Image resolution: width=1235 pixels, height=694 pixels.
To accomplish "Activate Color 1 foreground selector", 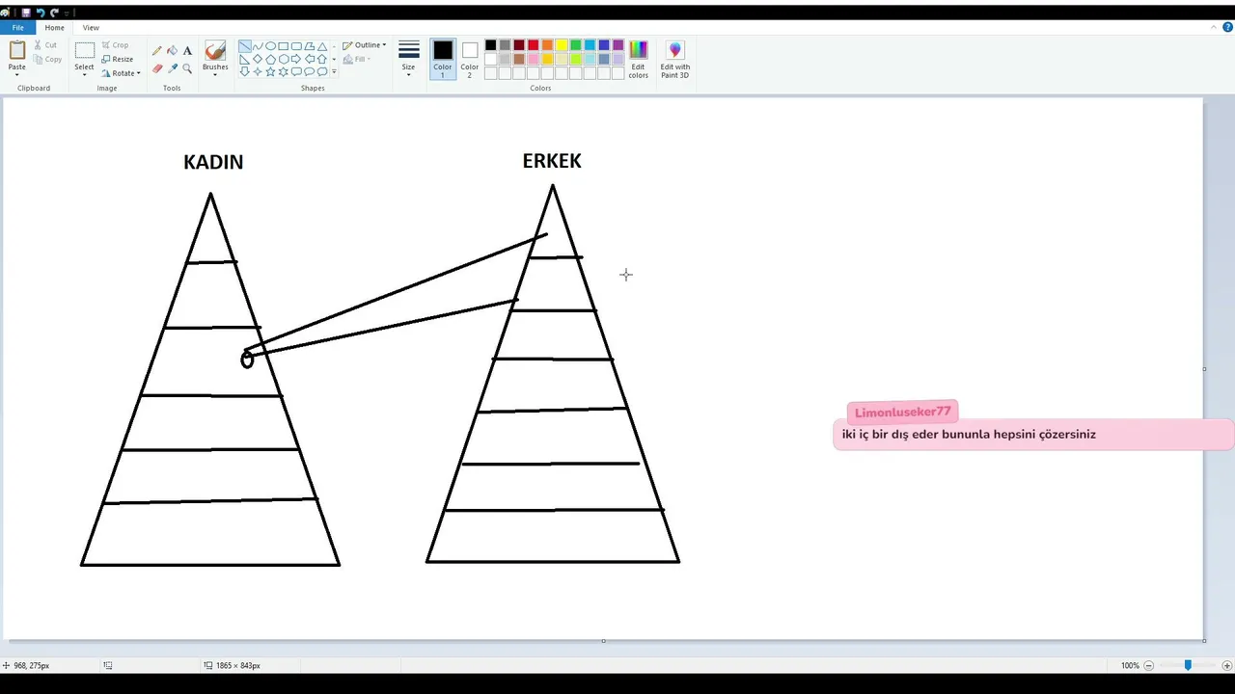I will 443,59.
